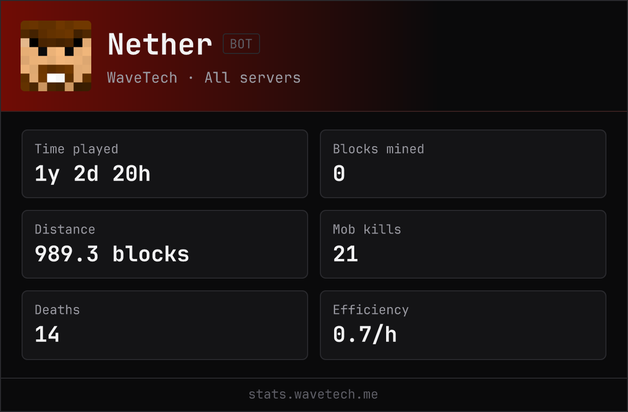Click the Deaths value 14
Viewport: 628px width, 412px height.
47,335
